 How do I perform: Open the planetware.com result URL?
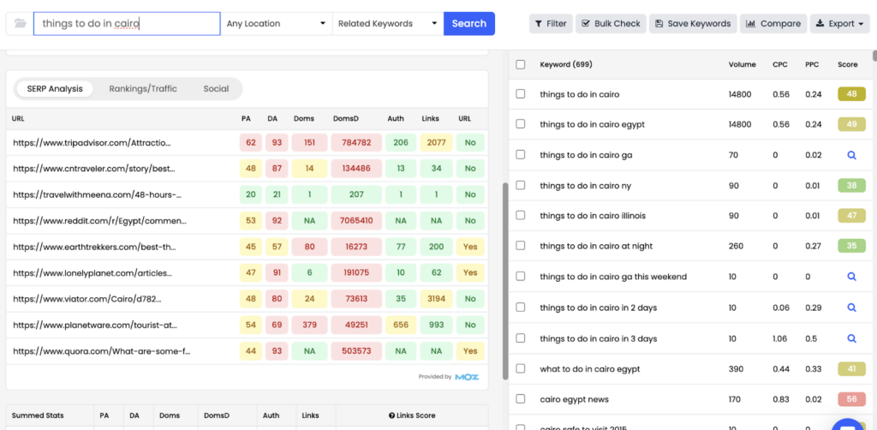pos(95,325)
